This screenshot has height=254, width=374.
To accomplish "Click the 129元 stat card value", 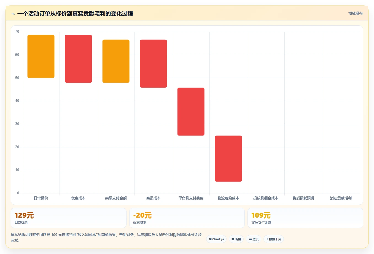I will (24, 215).
